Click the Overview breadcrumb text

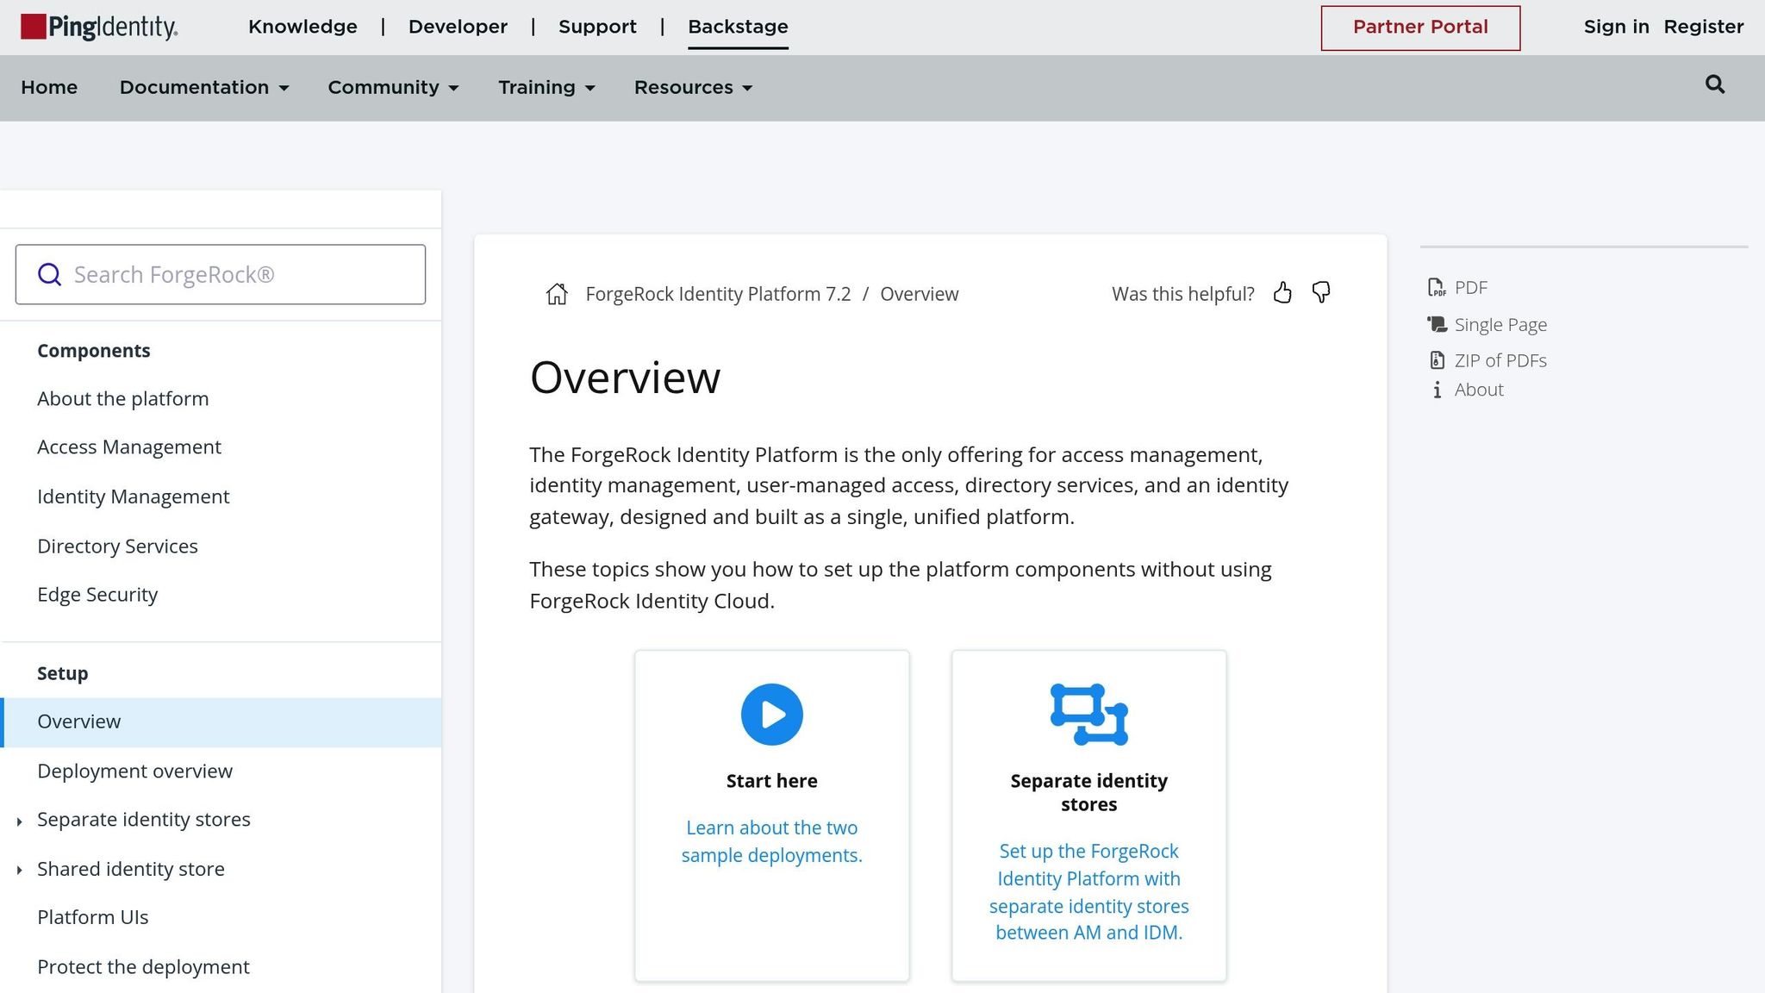919,294
